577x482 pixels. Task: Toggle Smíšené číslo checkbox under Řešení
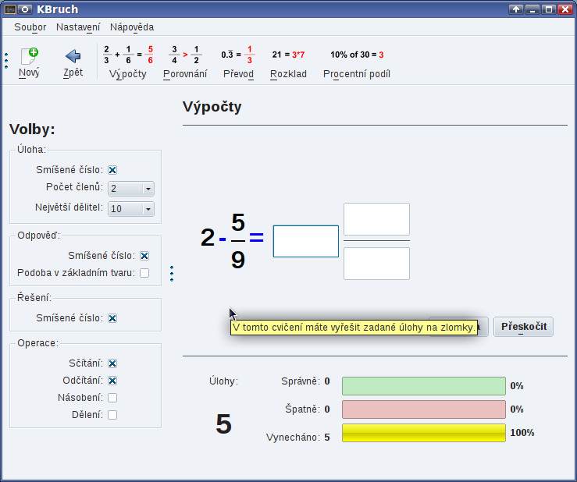point(112,318)
